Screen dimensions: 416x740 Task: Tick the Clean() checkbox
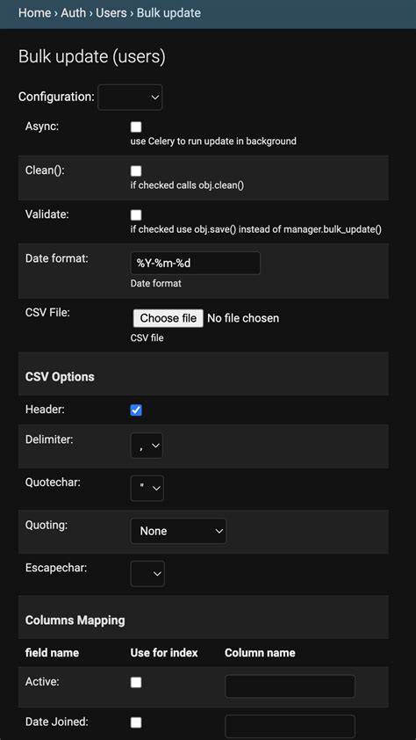pos(136,170)
